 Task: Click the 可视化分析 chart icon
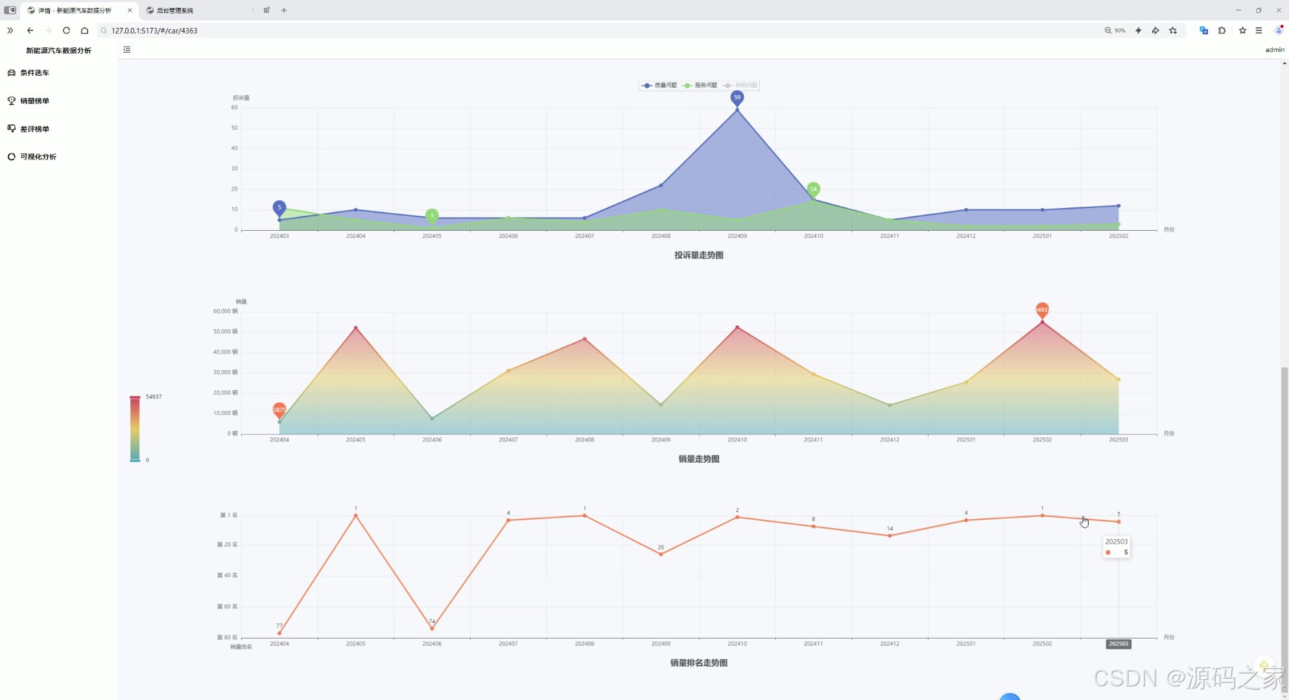12,157
